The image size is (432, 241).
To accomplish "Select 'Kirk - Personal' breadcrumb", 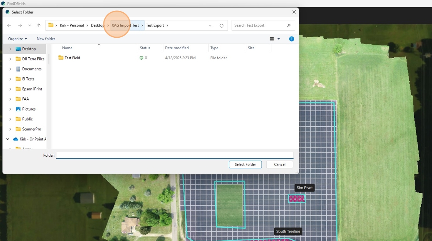I will (72, 25).
